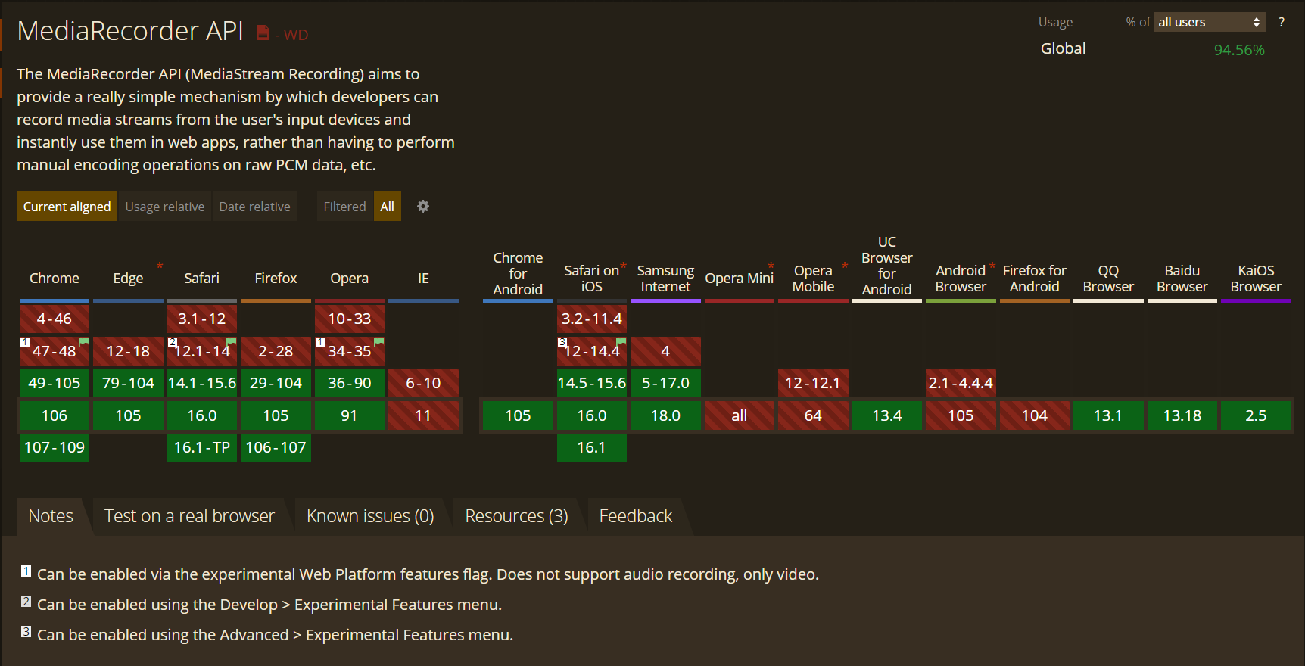Screen dimensions: 1305x666
Task: Open the Resources (3) tab
Action: click(x=516, y=516)
